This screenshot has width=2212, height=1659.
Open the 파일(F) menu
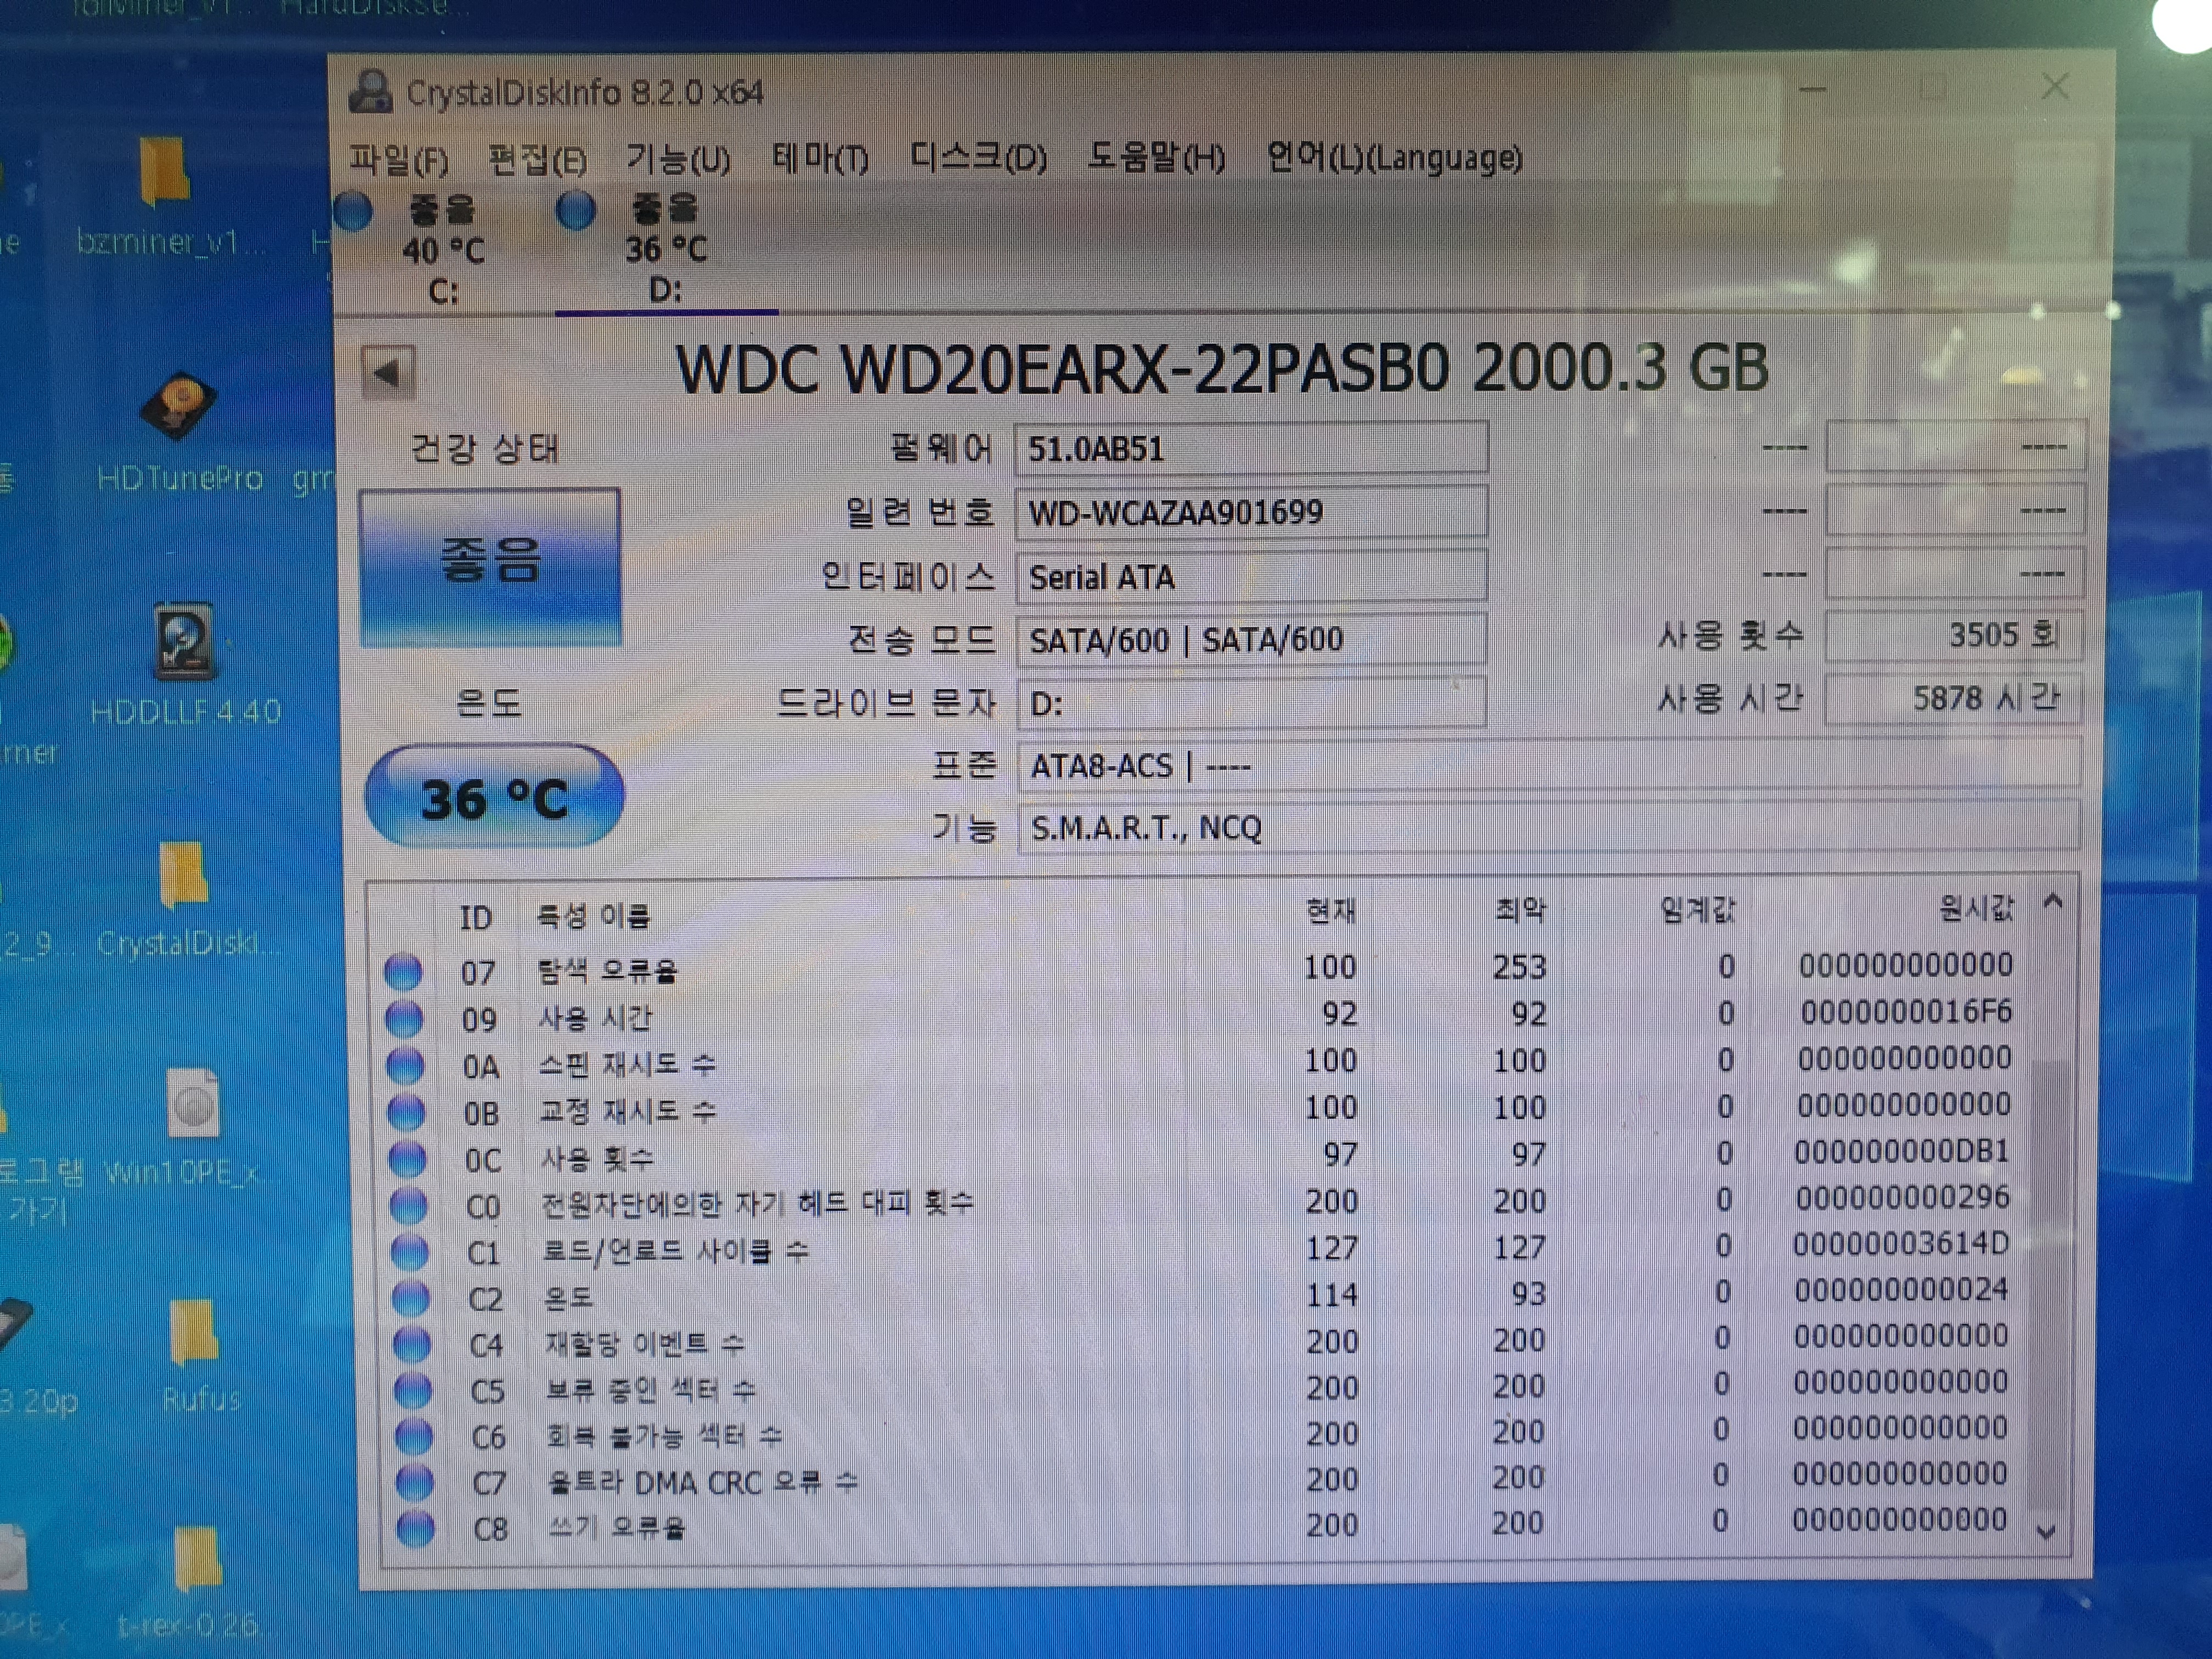point(398,160)
